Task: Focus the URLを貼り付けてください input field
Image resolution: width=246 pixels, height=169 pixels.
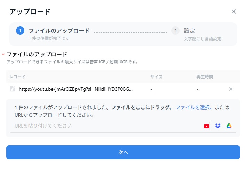Action: [x=104, y=126]
